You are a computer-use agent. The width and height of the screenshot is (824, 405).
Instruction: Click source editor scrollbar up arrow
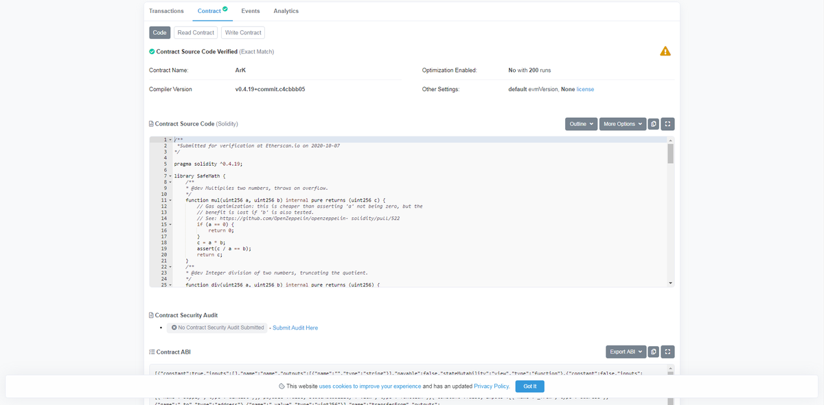click(670, 139)
